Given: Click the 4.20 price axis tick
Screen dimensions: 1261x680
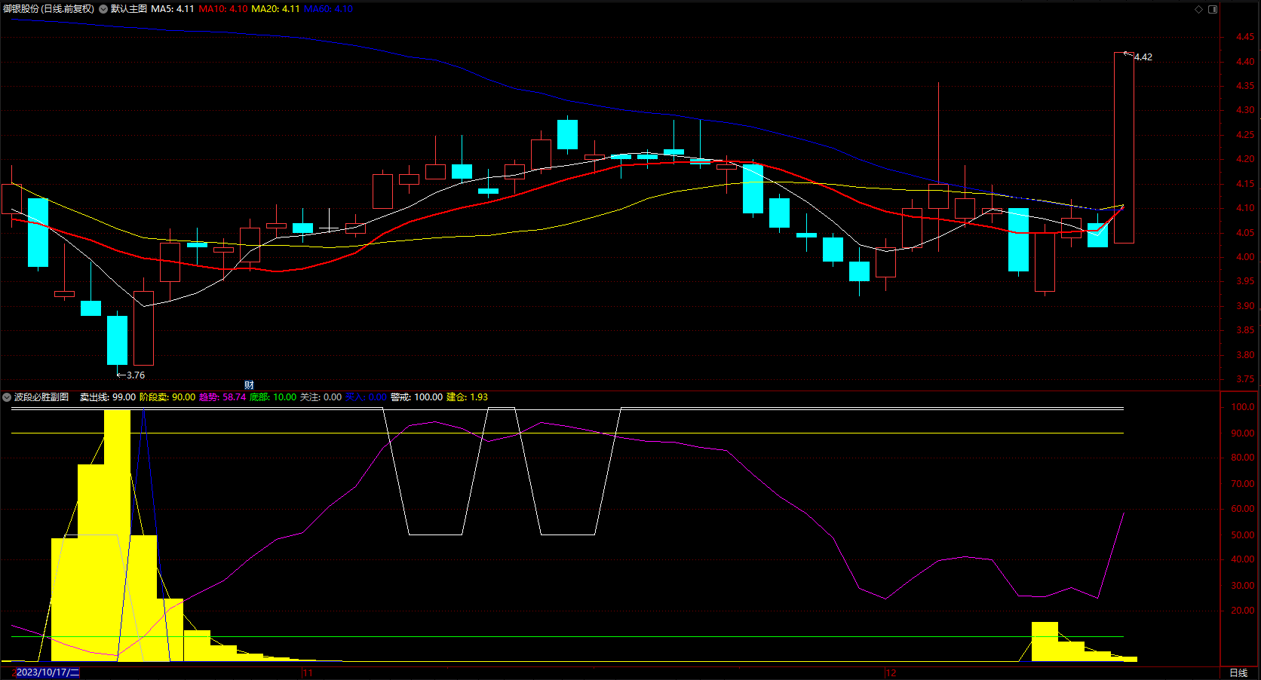Looking at the screenshot, I should (x=1245, y=159).
